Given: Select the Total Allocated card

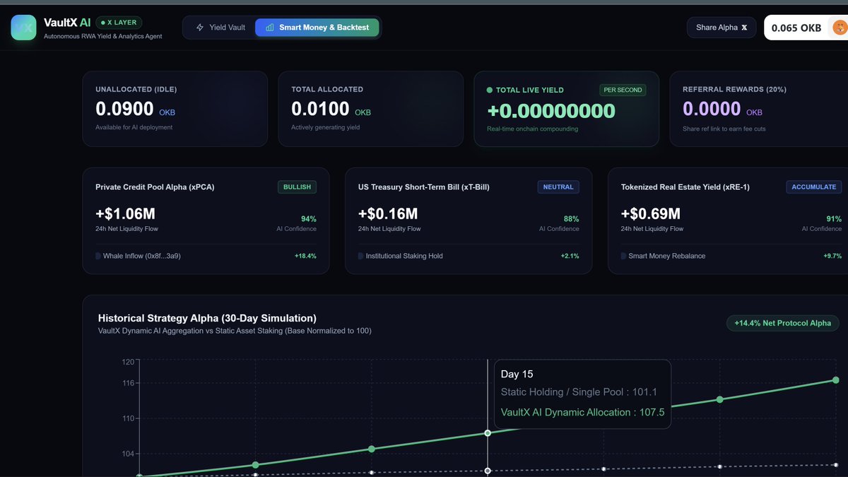Looking at the screenshot, I should 370,109.
